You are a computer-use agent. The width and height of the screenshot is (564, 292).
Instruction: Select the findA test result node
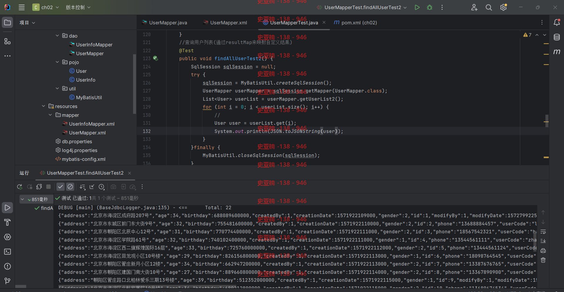(44, 208)
